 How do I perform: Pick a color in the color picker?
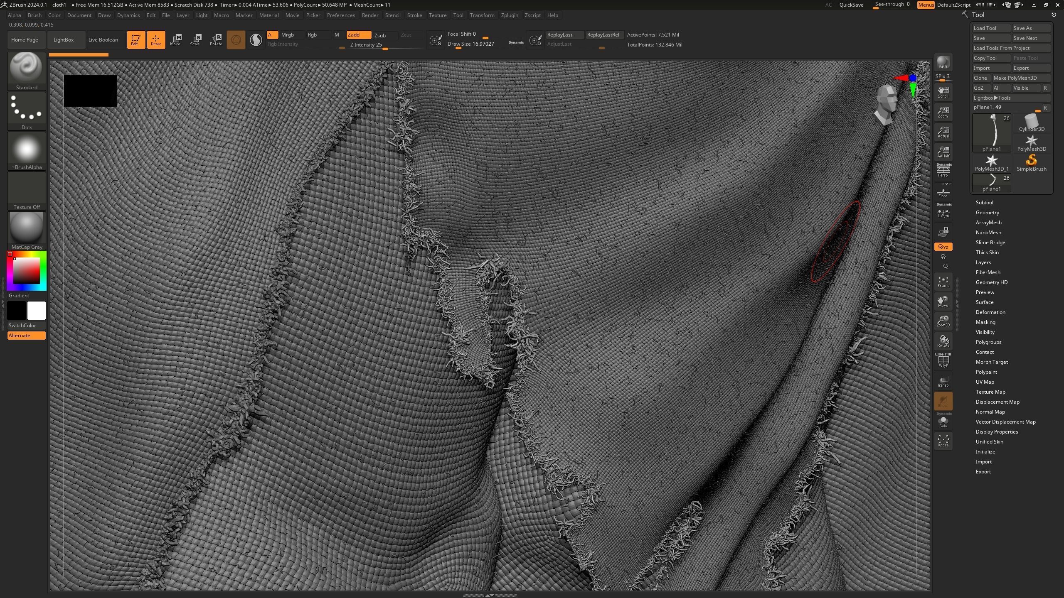coord(26,271)
